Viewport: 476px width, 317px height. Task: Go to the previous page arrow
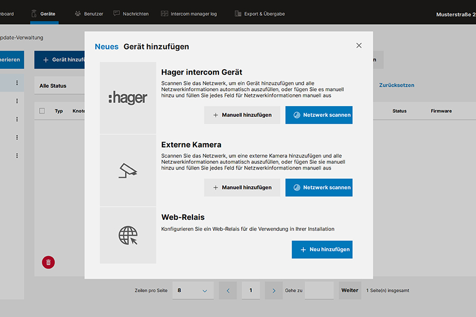227,290
